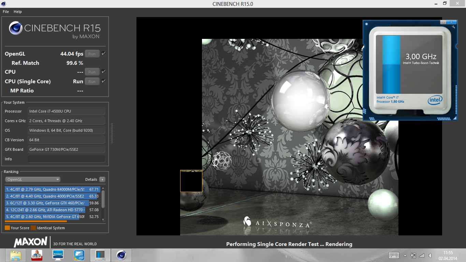Select ranking entry 4 ATI Radeon HD 5770

click(x=52, y=210)
